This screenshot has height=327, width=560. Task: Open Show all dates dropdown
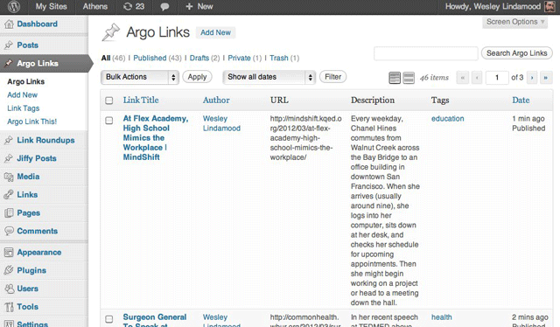pos(269,77)
